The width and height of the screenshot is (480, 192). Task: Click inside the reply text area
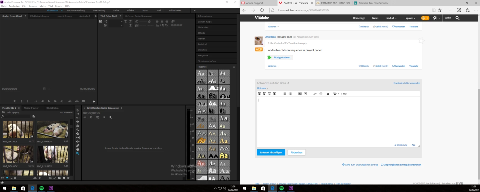[338, 121]
